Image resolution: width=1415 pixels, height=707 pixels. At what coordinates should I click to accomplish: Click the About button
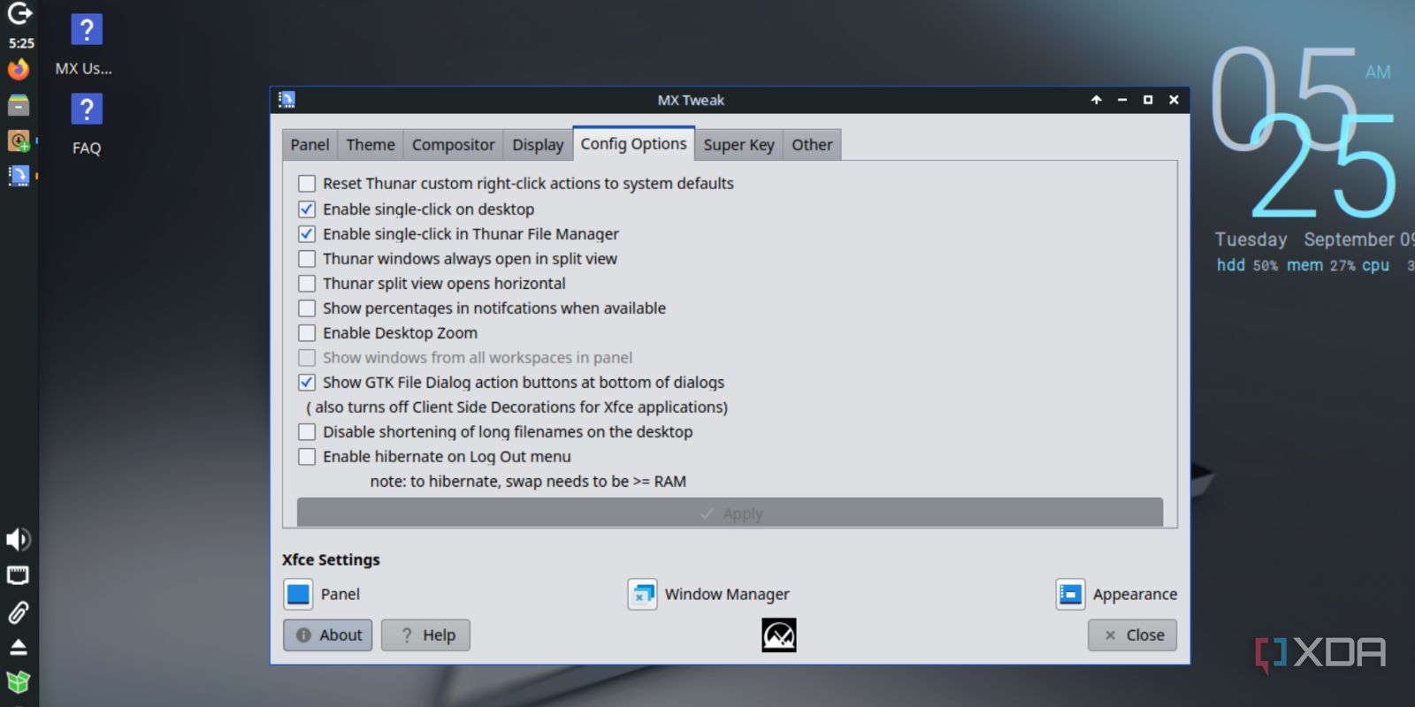[328, 635]
